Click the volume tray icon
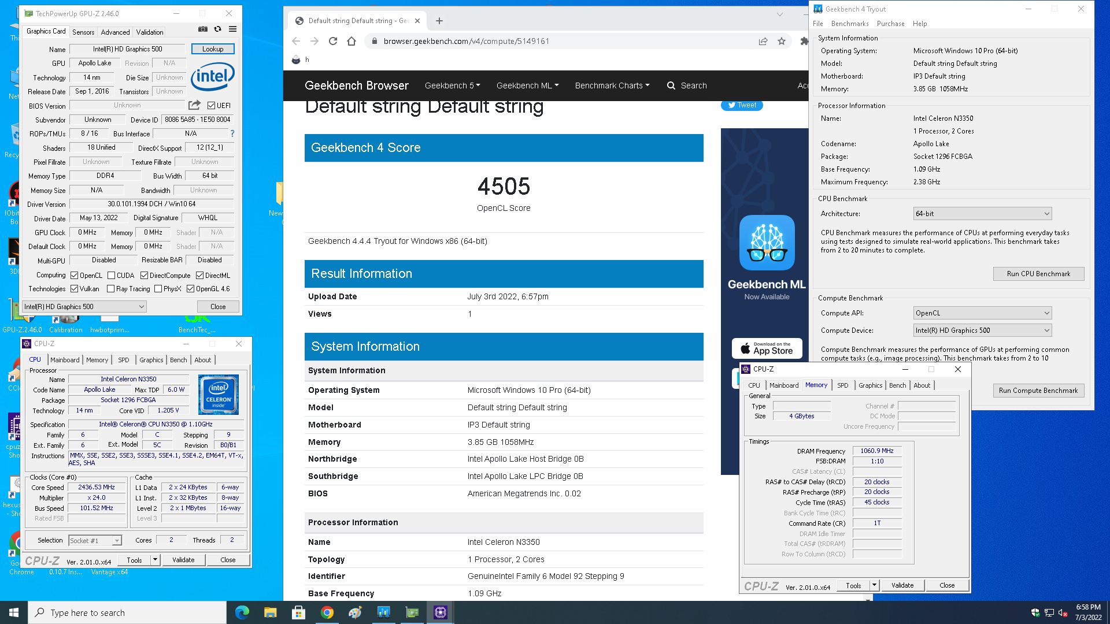 point(1063,612)
